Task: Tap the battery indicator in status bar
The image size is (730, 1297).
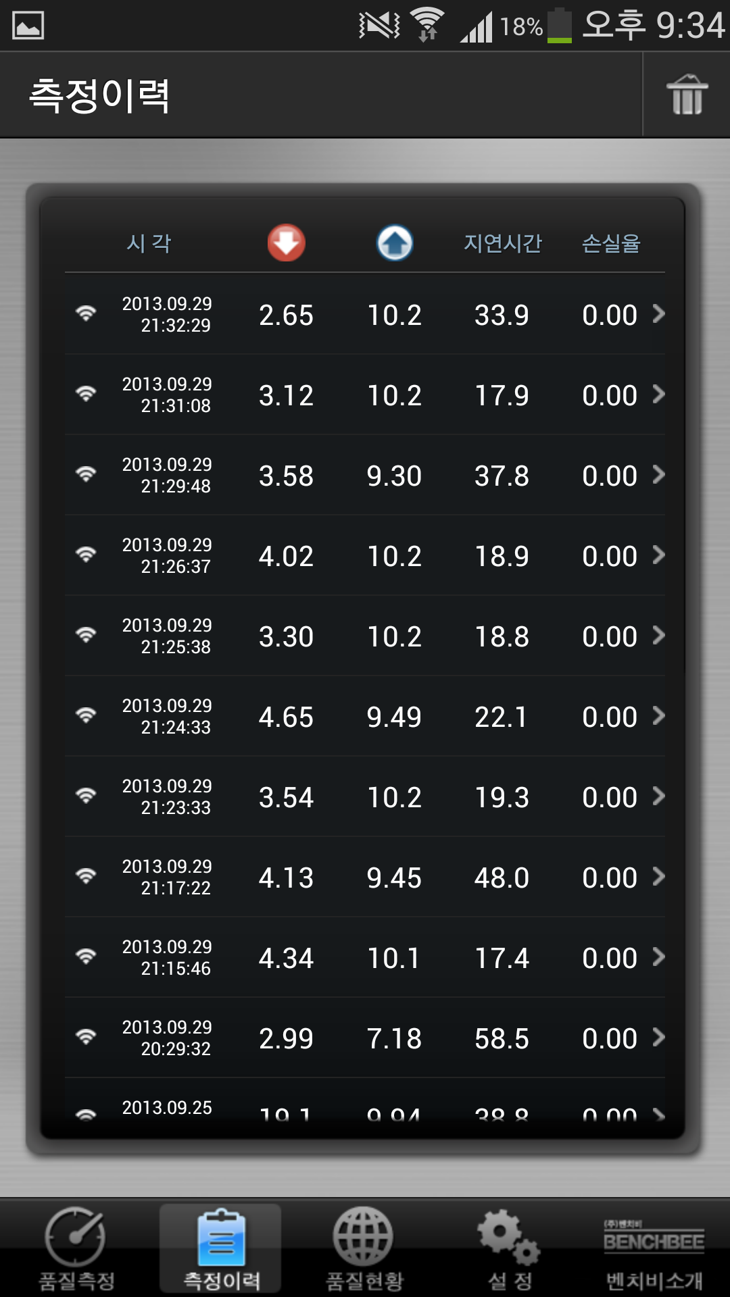Action: [x=559, y=26]
